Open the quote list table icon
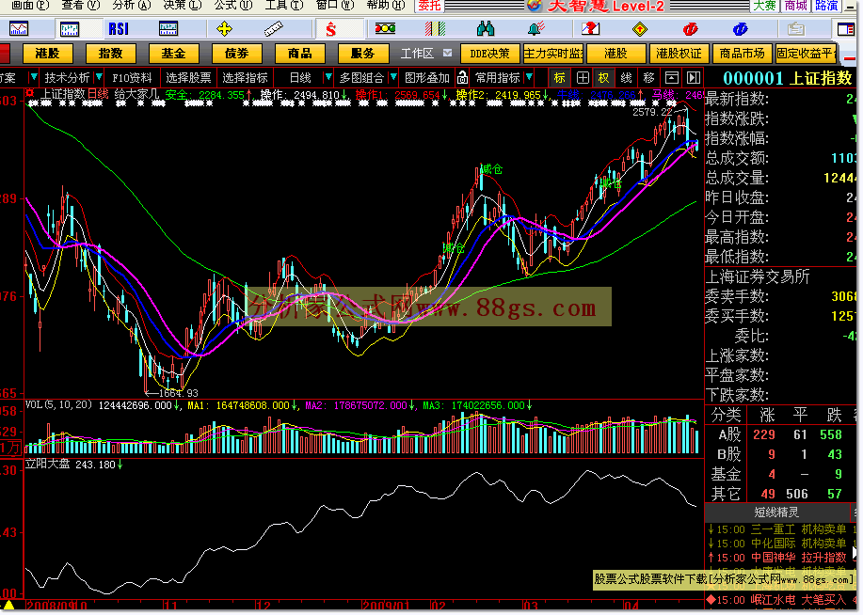This screenshot has width=863, height=615. click(168, 28)
